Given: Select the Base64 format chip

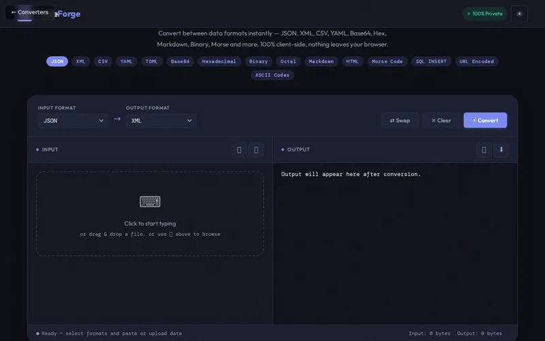Looking at the screenshot, I should [180, 61].
